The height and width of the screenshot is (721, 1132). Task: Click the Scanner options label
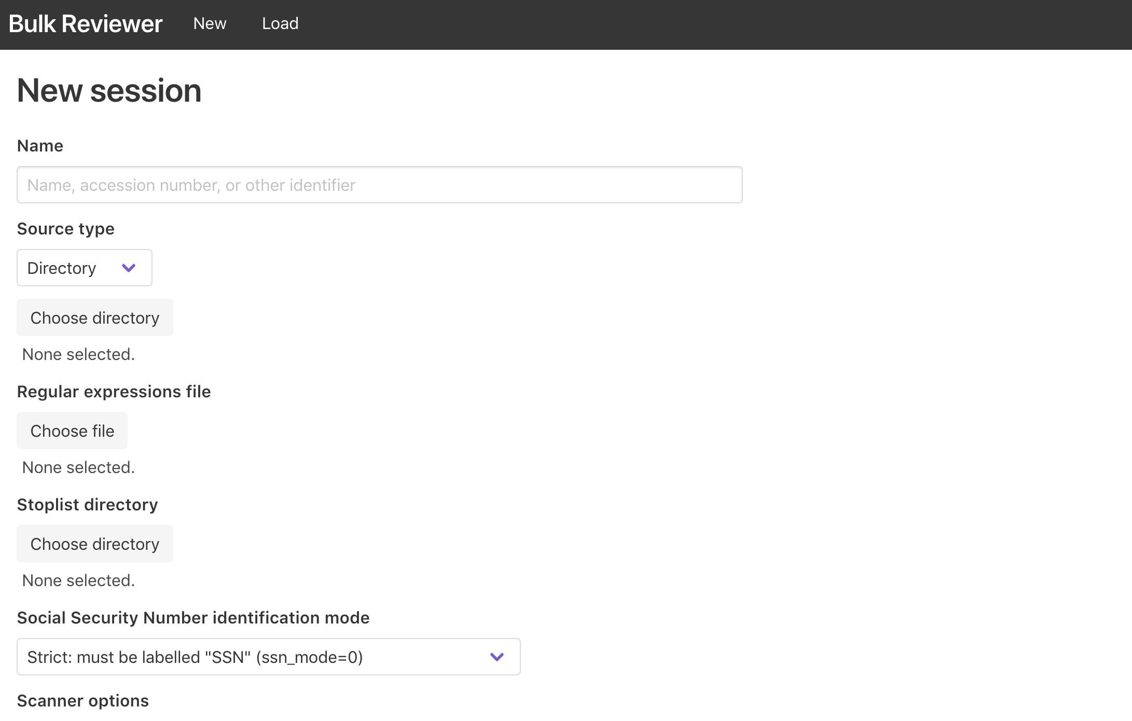pyautogui.click(x=83, y=701)
